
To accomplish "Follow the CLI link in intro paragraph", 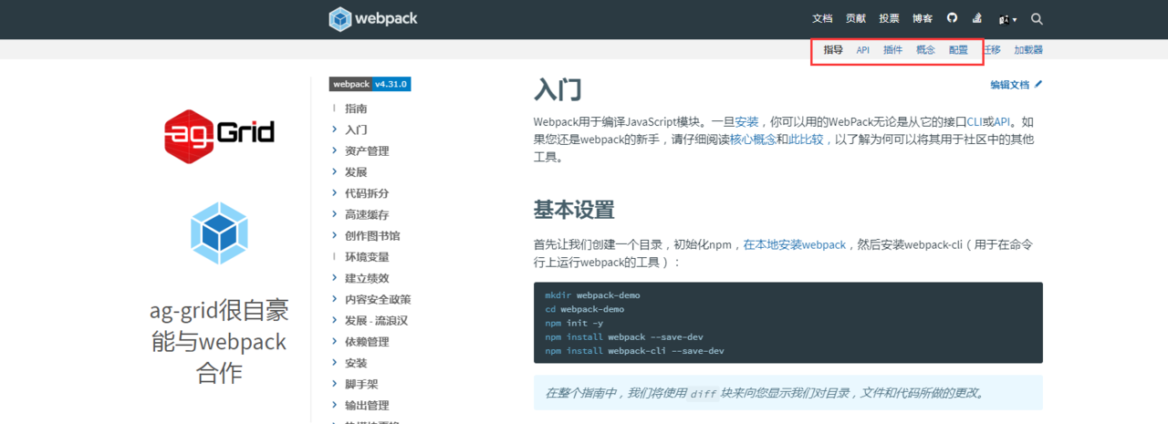I will pyautogui.click(x=975, y=121).
